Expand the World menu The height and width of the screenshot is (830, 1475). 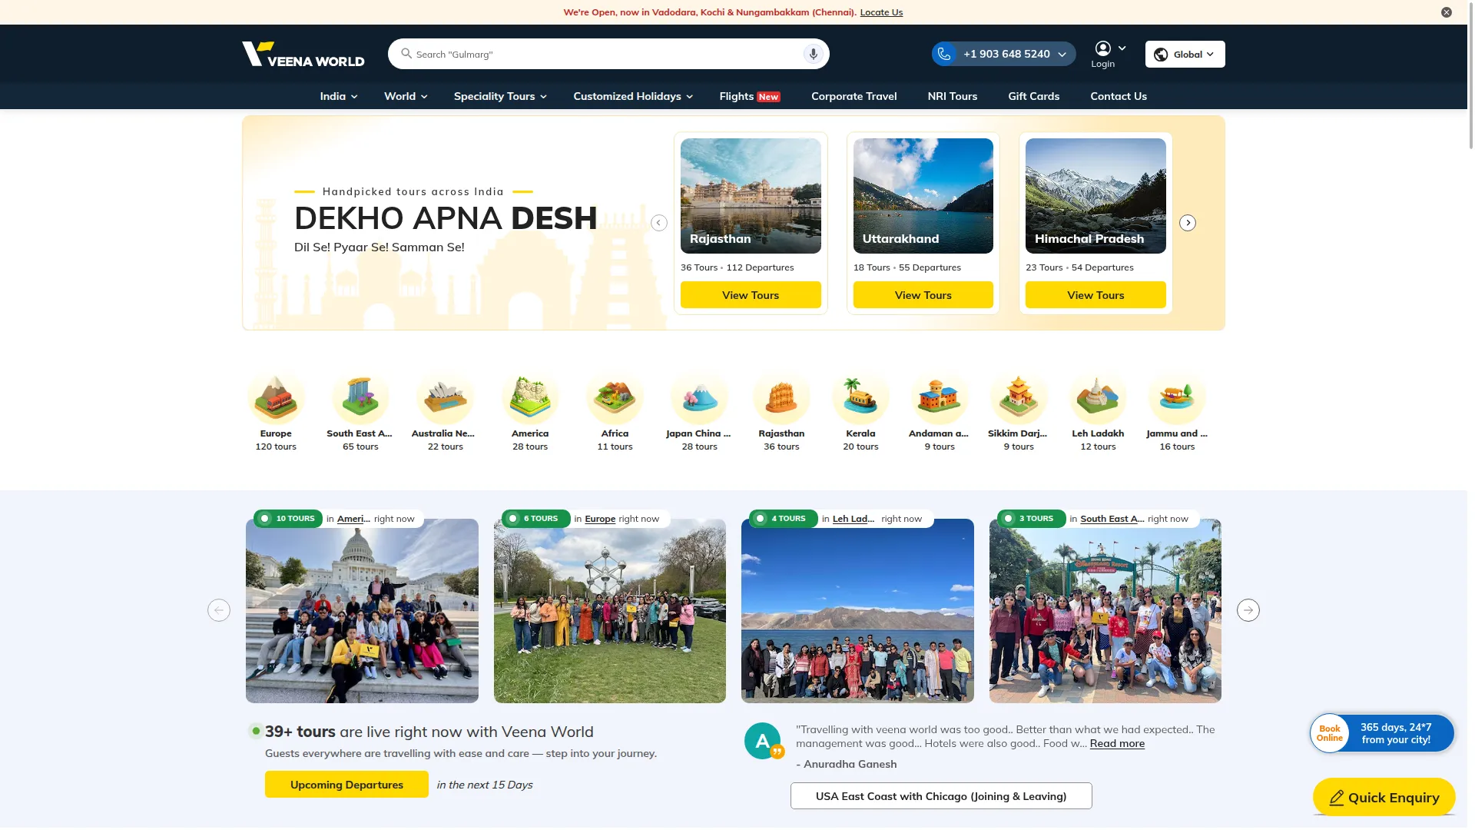point(406,96)
